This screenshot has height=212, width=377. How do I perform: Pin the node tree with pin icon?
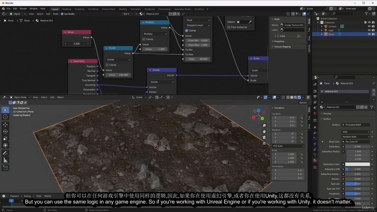point(183,14)
